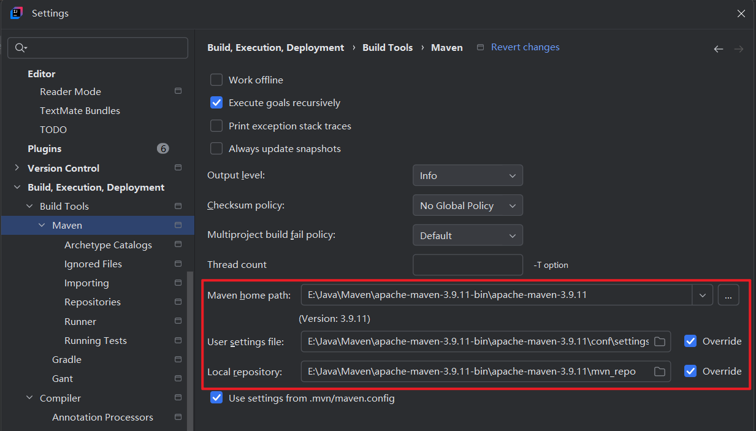
Task: Click the project-level icon beside Ignored Files
Action: click(178, 264)
